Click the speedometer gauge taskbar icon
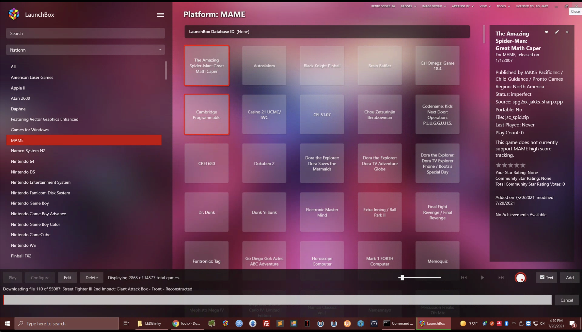 (374, 323)
